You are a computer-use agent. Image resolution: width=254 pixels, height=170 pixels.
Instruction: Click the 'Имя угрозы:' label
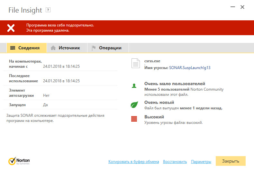156,68
